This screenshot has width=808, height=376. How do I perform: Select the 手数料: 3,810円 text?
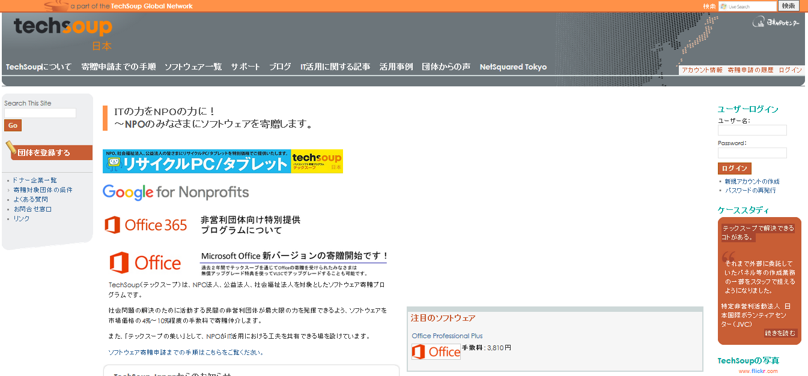487,348
